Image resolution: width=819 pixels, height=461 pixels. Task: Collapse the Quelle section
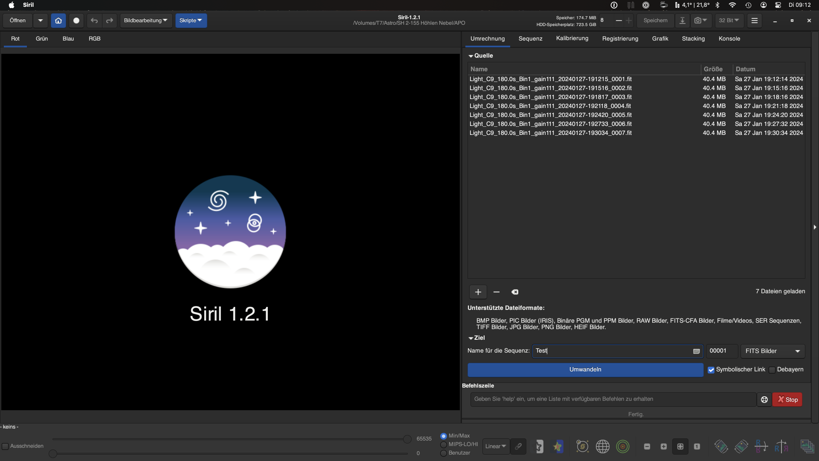pyautogui.click(x=471, y=56)
